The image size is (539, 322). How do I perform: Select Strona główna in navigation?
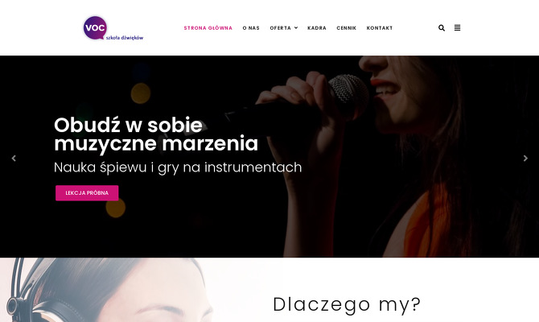tap(208, 28)
